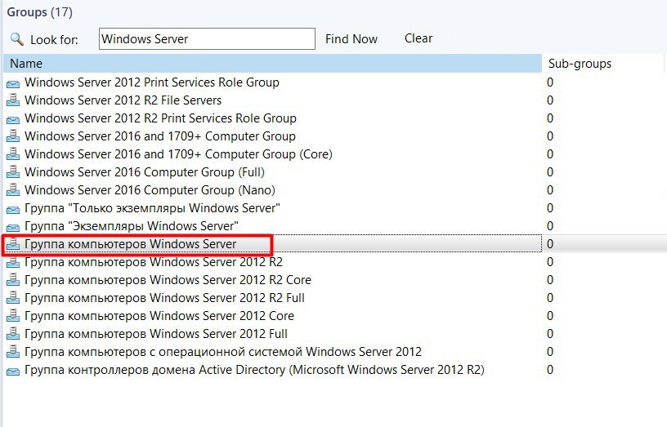Click icon of Windows Server 2012 Print Services Role Group
Image resolution: width=667 pixels, height=427 pixels.
(13, 83)
